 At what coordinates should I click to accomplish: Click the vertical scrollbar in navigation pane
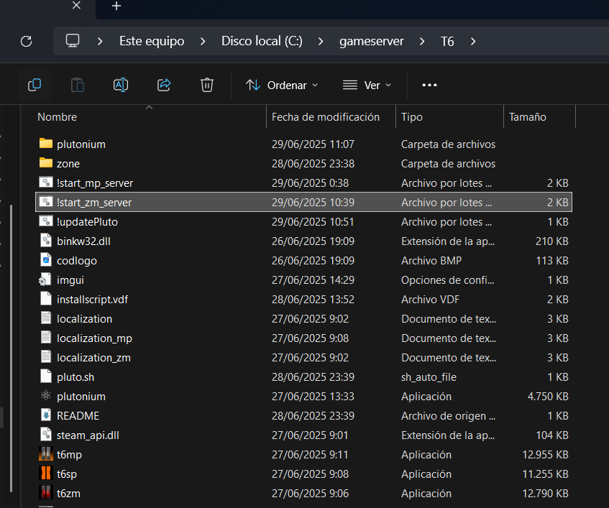[11, 348]
